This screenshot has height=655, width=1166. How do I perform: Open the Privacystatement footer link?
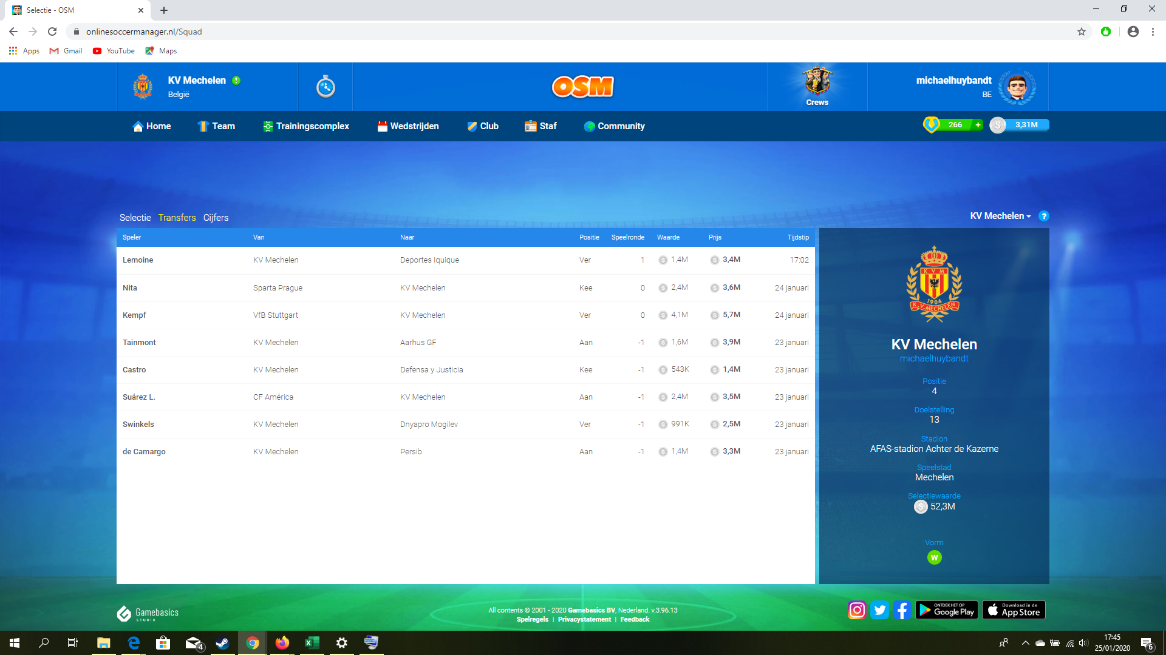coord(584,619)
